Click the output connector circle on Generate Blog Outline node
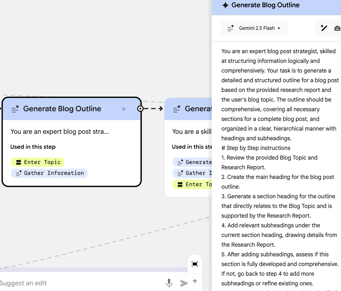 point(140,108)
